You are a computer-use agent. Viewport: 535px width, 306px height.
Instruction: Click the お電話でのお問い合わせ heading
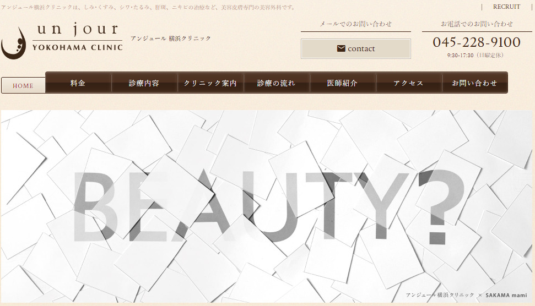click(477, 24)
